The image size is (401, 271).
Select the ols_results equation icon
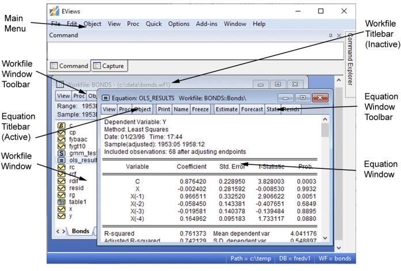(62, 160)
